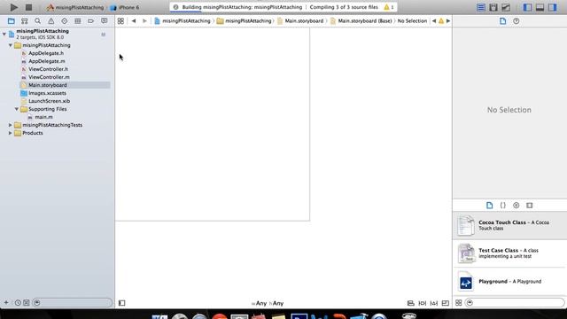Jump to previous issue arrow
The image size is (567, 319).
(434, 21)
